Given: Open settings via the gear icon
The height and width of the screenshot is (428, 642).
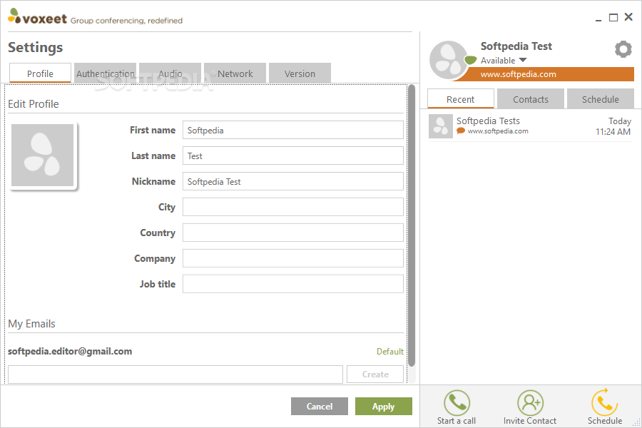Looking at the screenshot, I should [623, 49].
